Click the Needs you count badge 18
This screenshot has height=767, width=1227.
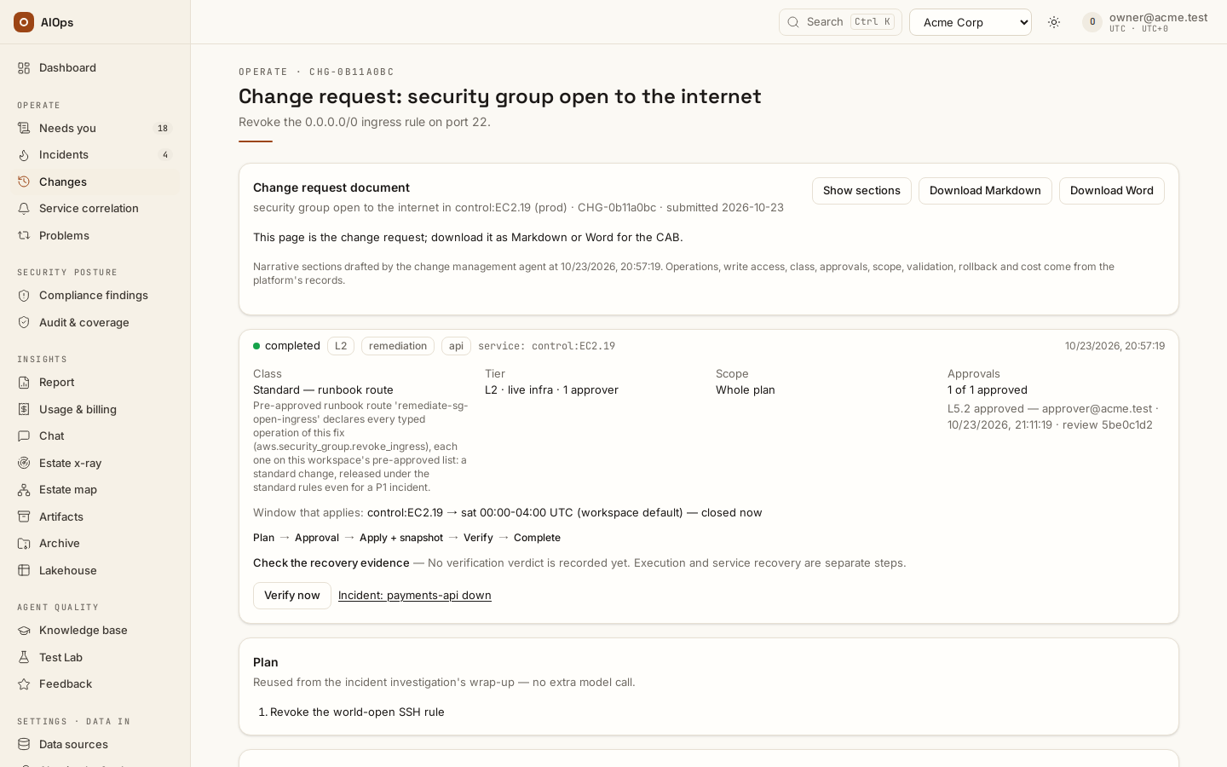click(163, 129)
